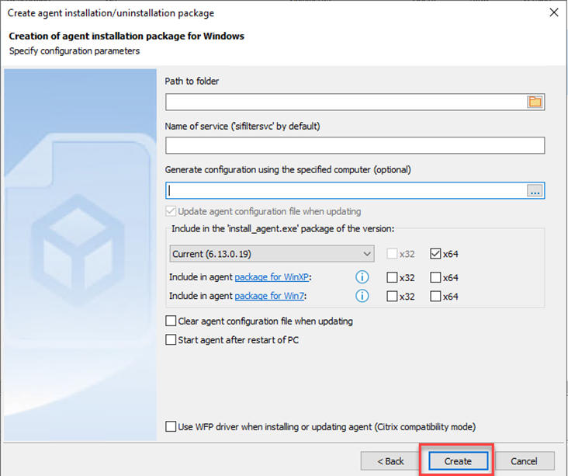
Task: Go back with the < Back button
Action: pyautogui.click(x=390, y=460)
